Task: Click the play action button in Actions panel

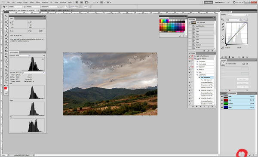Action: point(200,107)
